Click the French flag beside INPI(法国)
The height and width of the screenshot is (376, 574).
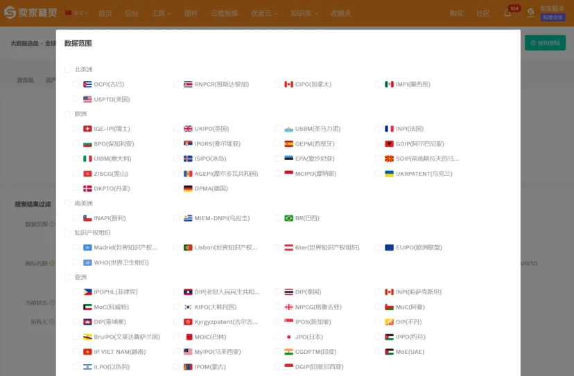pos(389,129)
